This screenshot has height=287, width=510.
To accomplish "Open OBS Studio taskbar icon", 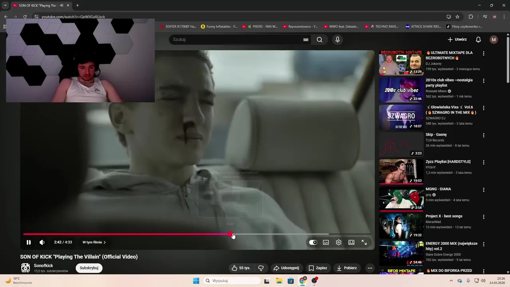I will pos(314,281).
